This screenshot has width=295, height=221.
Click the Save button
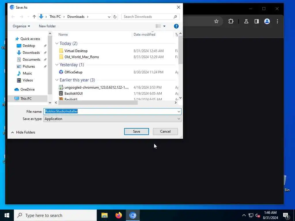coord(136,132)
